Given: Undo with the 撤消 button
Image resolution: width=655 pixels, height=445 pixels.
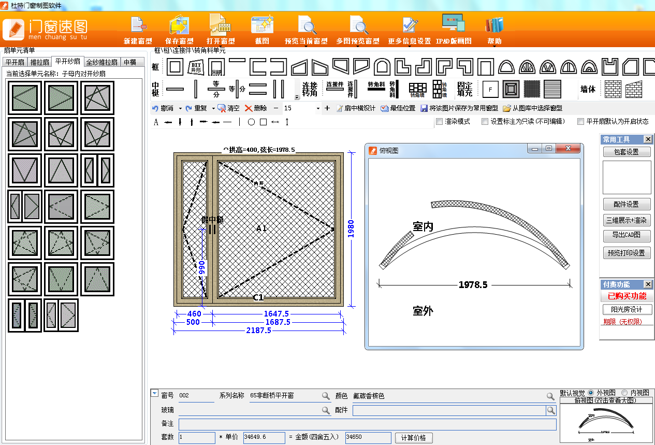Looking at the screenshot, I should (163, 108).
